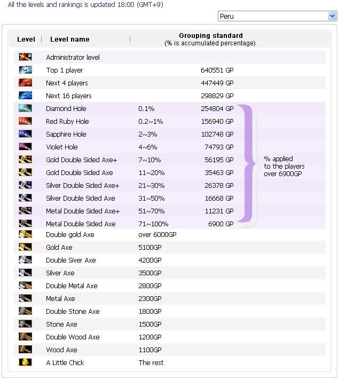Click the Peru country selection box
This screenshot has width=339, height=380.
click(x=278, y=16)
